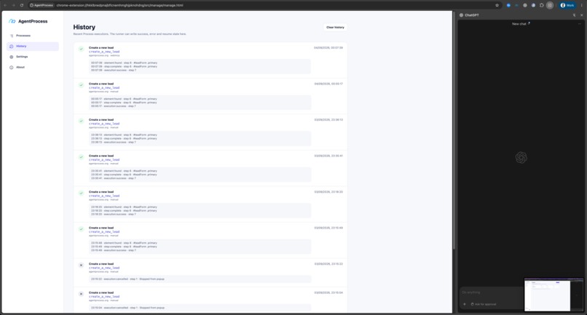
Task: Open the Processes page icon in sidebar
Action: pyautogui.click(x=11, y=36)
